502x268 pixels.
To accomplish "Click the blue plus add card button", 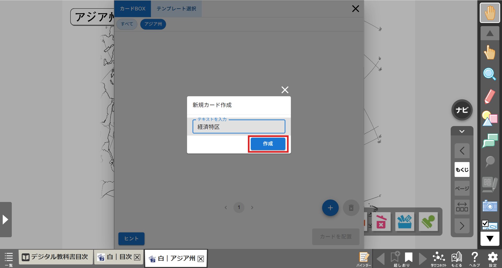I will (x=330, y=208).
